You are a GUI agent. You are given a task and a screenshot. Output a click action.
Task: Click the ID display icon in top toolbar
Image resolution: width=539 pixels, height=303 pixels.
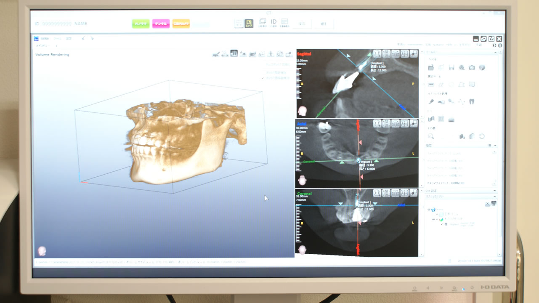[x=273, y=23]
